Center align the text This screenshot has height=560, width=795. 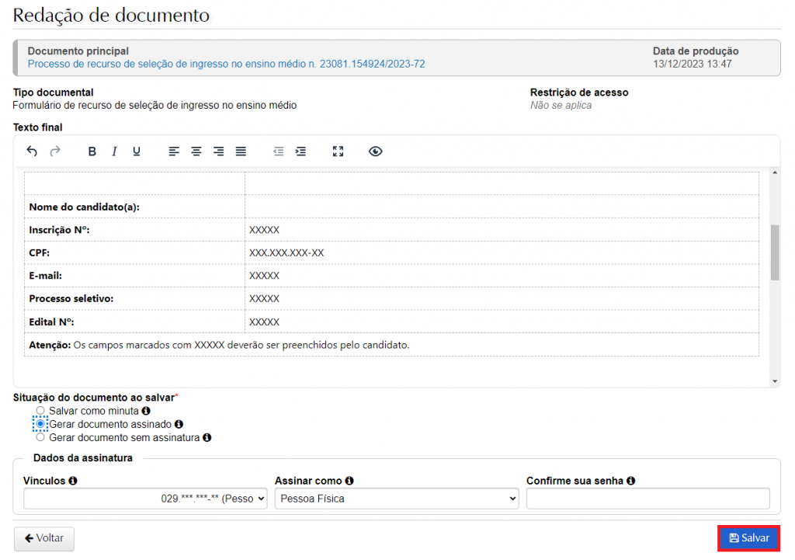click(196, 151)
